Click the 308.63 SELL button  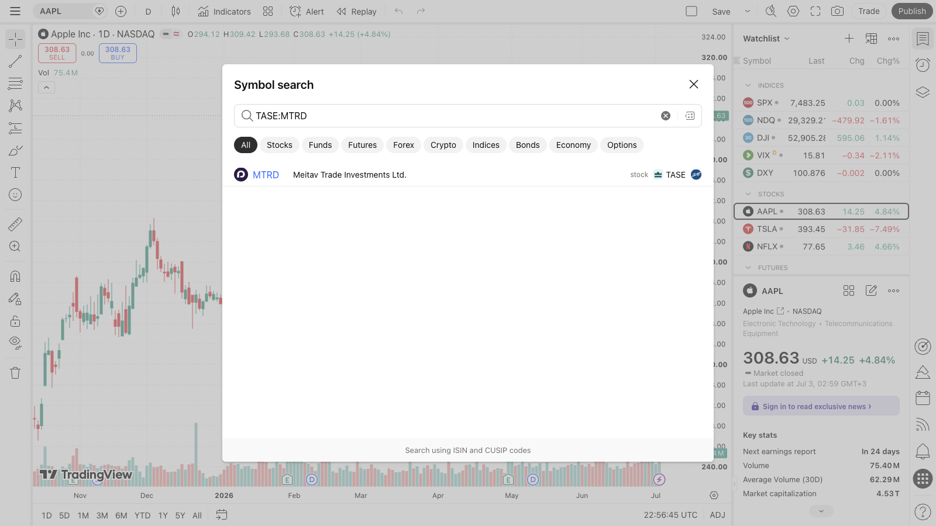point(57,53)
